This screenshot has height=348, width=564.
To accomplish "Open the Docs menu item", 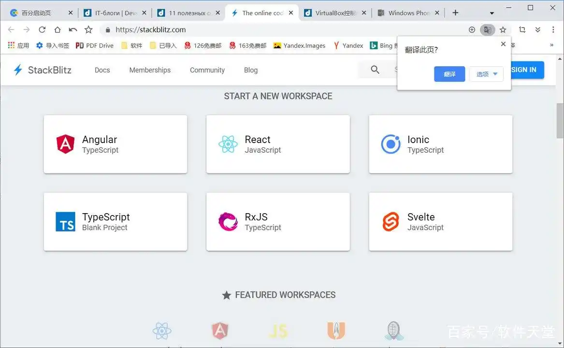I will click(x=102, y=70).
